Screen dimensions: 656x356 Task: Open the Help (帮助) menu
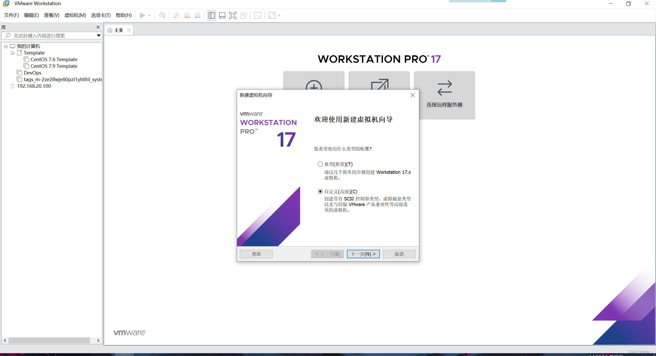coord(124,15)
